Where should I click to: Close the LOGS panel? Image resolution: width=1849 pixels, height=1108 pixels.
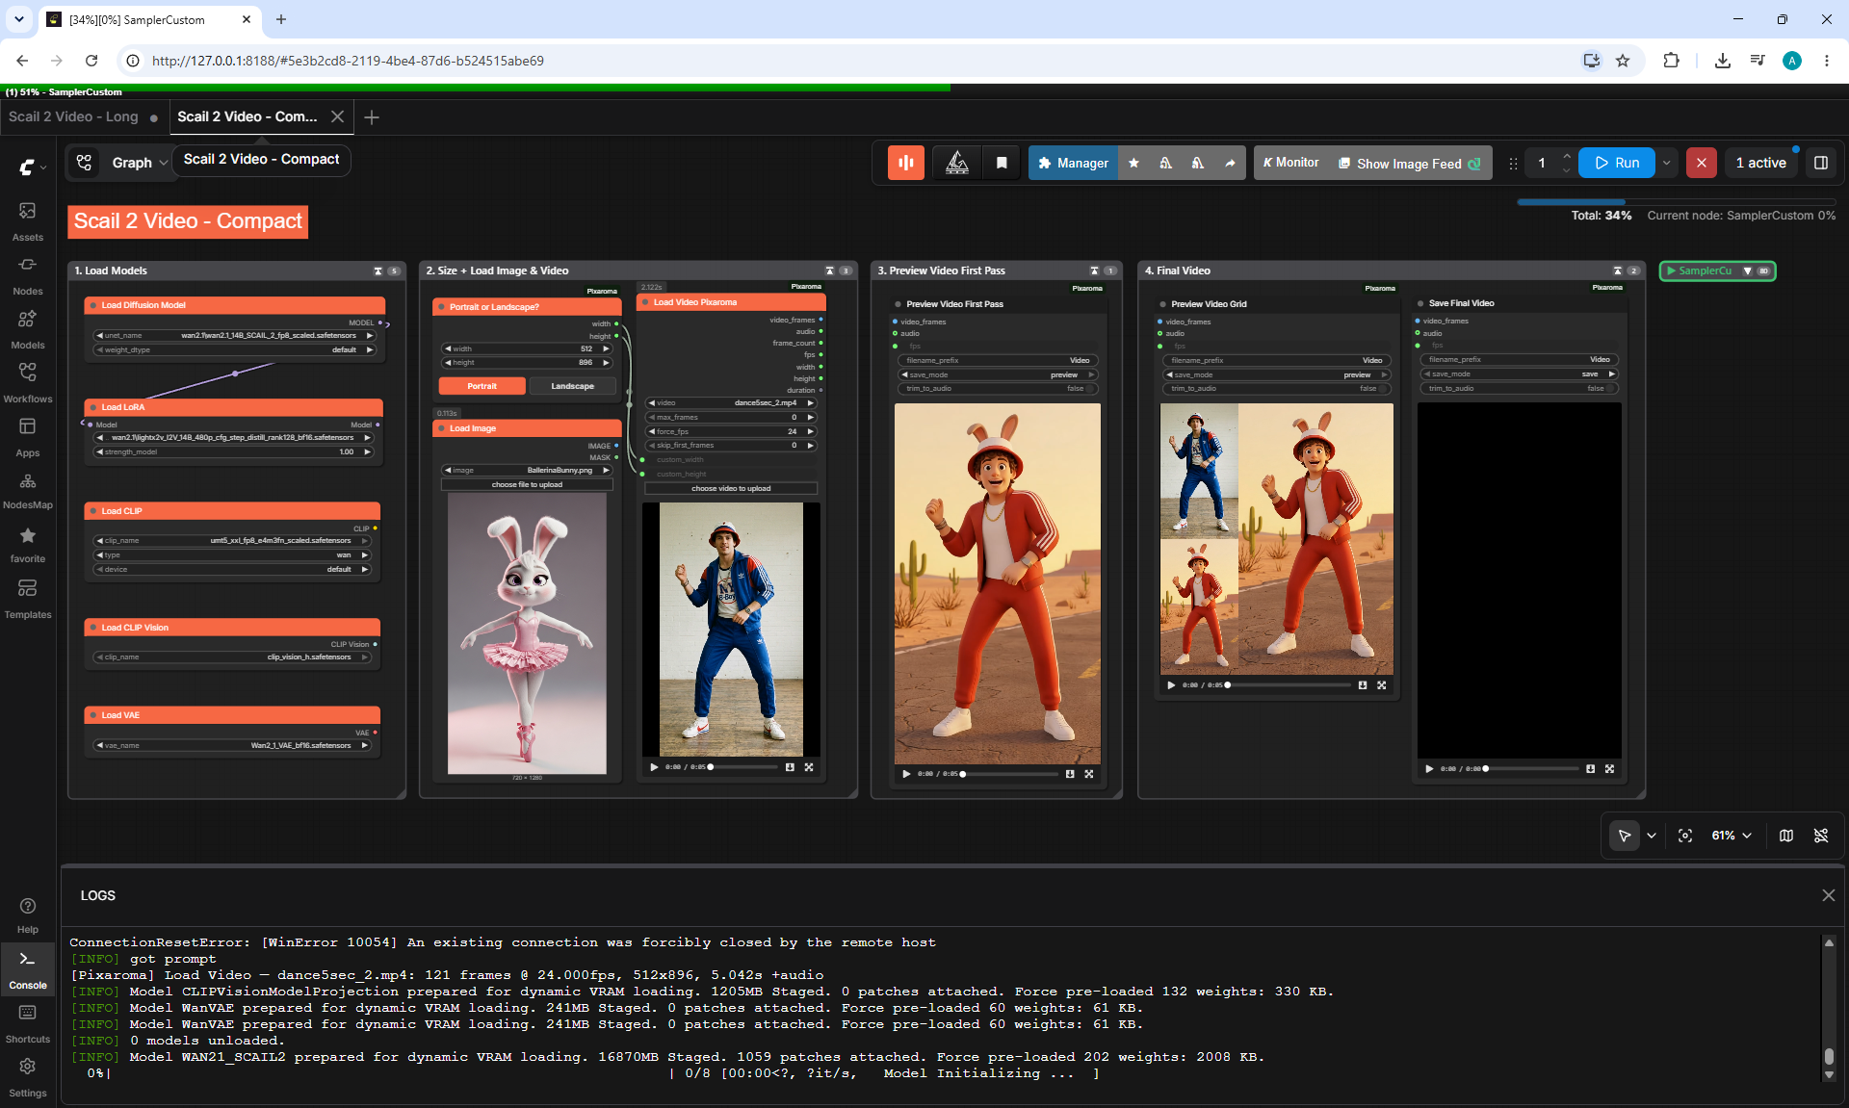point(1829,895)
